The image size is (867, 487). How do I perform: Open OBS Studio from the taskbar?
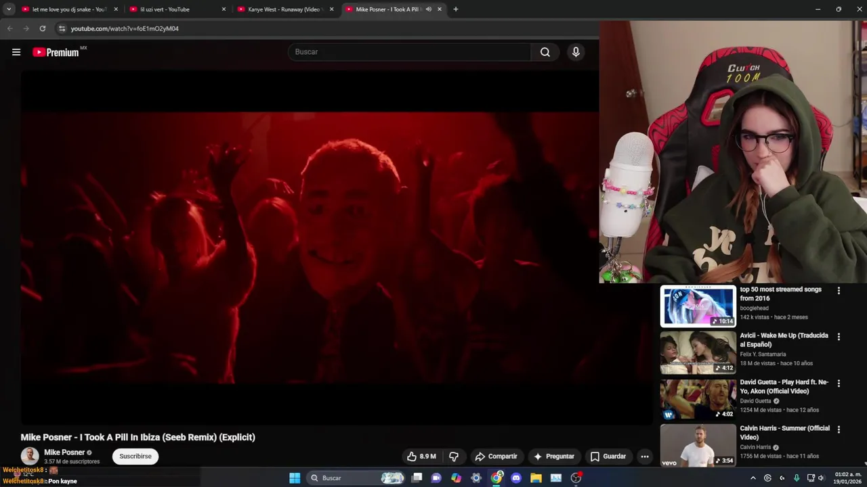tap(576, 478)
